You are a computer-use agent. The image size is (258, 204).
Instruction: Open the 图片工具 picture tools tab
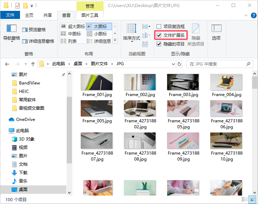[90, 15]
